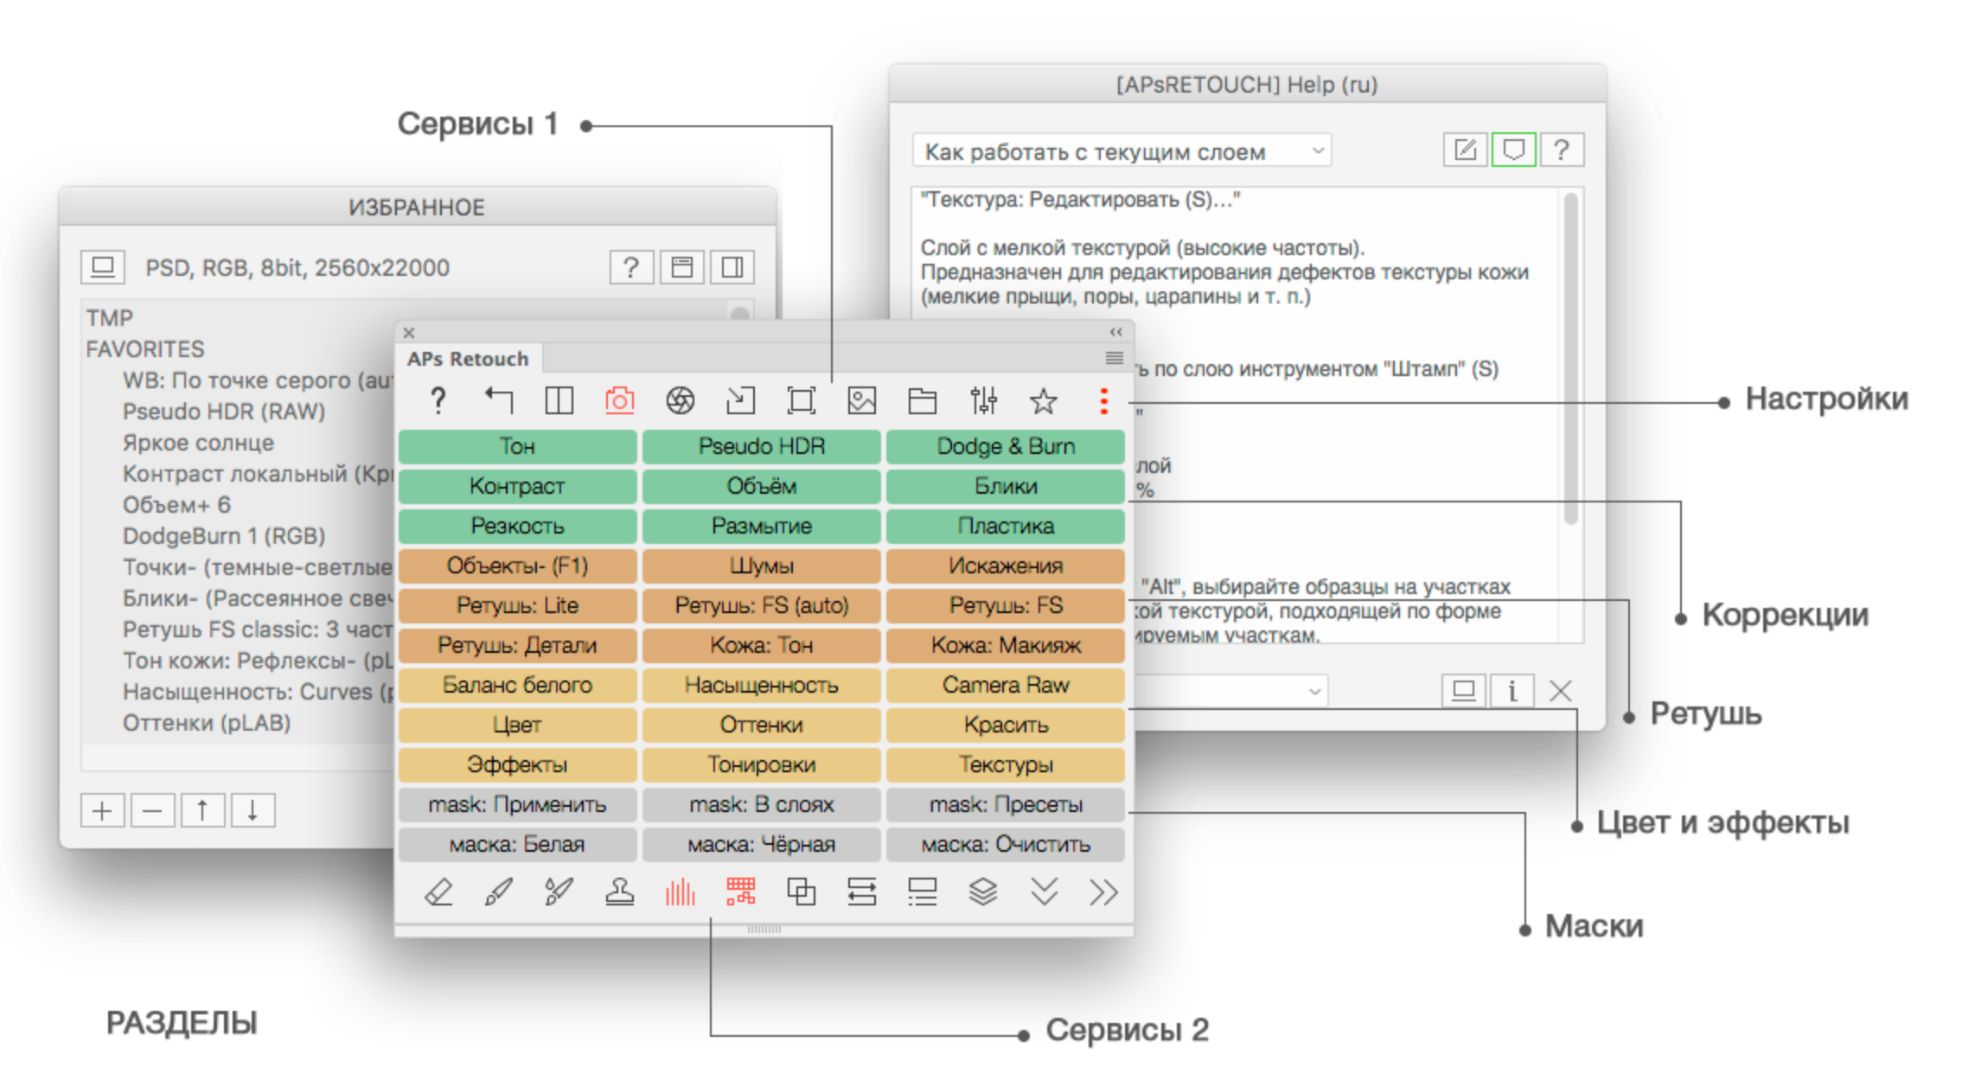Toggle the split-view columns icon
The height and width of the screenshot is (1074, 1975).
[559, 400]
